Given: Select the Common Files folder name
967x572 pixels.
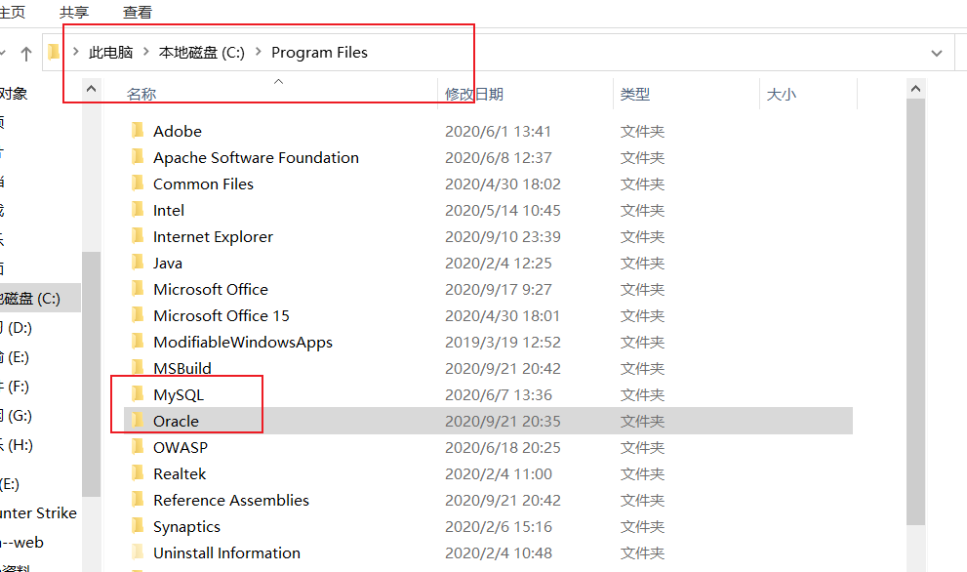Looking at the screenshot, I should click(x=204, y=184).
